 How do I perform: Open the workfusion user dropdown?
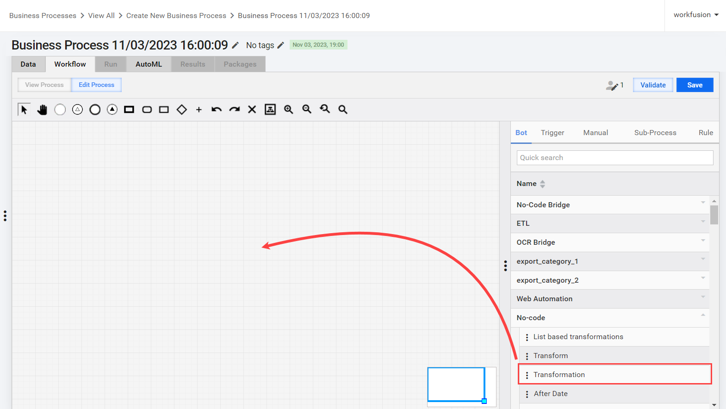click(696, 15)
